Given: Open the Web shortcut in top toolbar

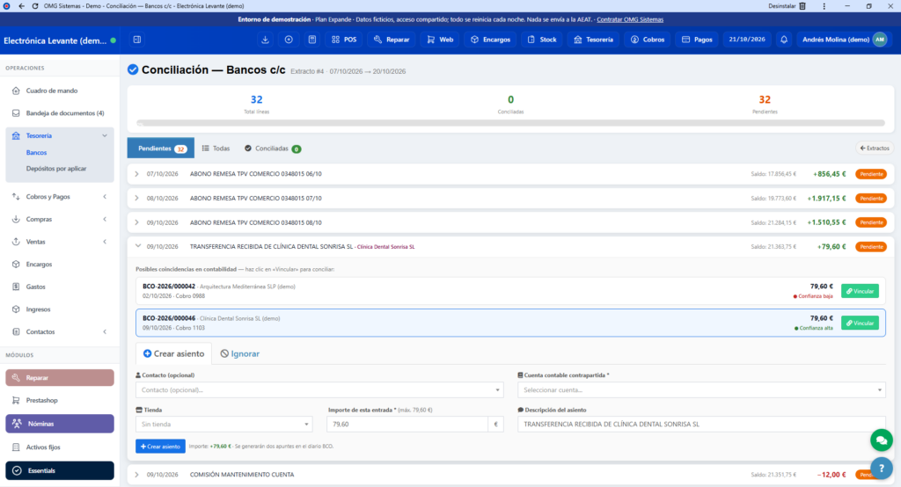Looking at the screenshot, I should tap(440, 40).
